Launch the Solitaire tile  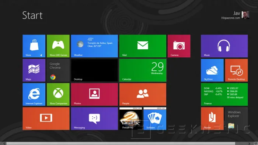pyautogui.click(x=155, y=119)
